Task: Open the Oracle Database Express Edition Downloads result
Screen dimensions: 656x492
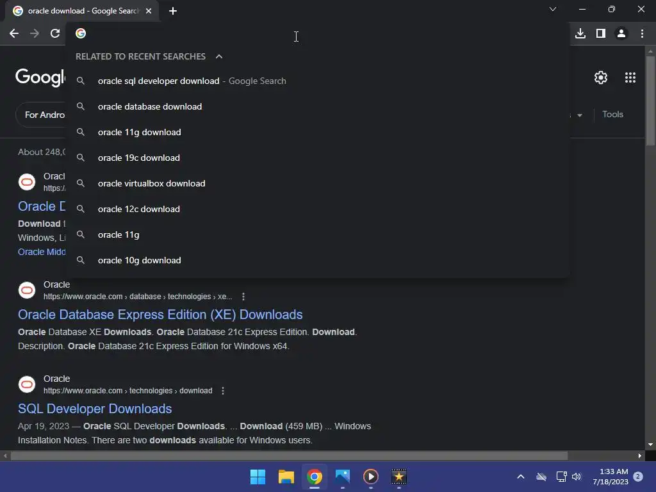Action: click(160, 315)
